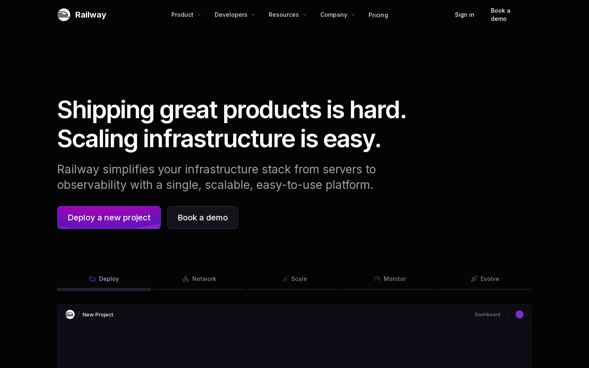Click the cloud icon beside Deploy
Image resolution: width=589 pixels, height=368 pixels.
point(92,279)
